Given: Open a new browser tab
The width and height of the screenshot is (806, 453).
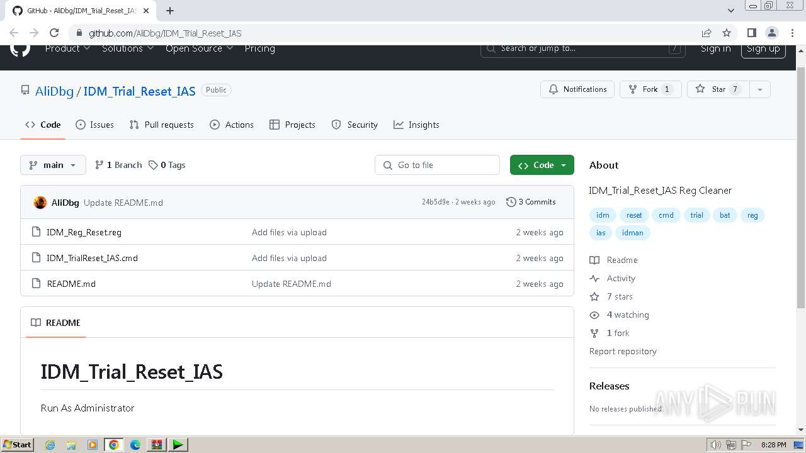Looking at the screenshot, I should coord(170,11).
